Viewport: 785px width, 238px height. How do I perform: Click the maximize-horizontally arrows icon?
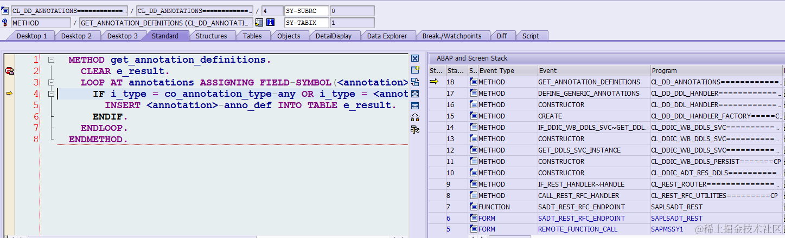coord(415,106)
